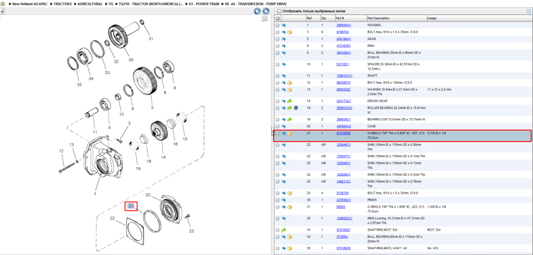Open TG210 - TRACTOR (NORTH AMERICA) breadcrumb
This screenshot has height=255, width=533.
point(151,4)
